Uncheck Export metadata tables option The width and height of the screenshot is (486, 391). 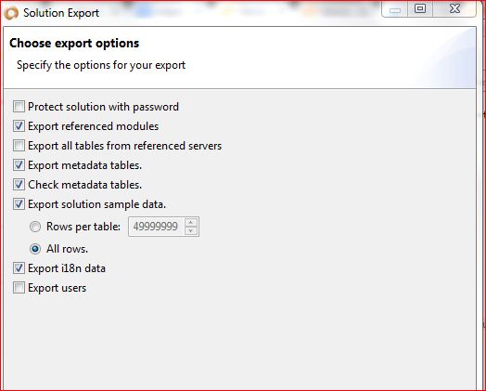pyautogui.click(x=19, y=165)
